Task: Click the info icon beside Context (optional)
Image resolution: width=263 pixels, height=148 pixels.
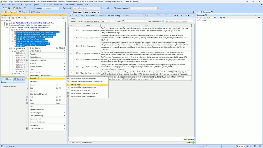Action: point(163,21)
